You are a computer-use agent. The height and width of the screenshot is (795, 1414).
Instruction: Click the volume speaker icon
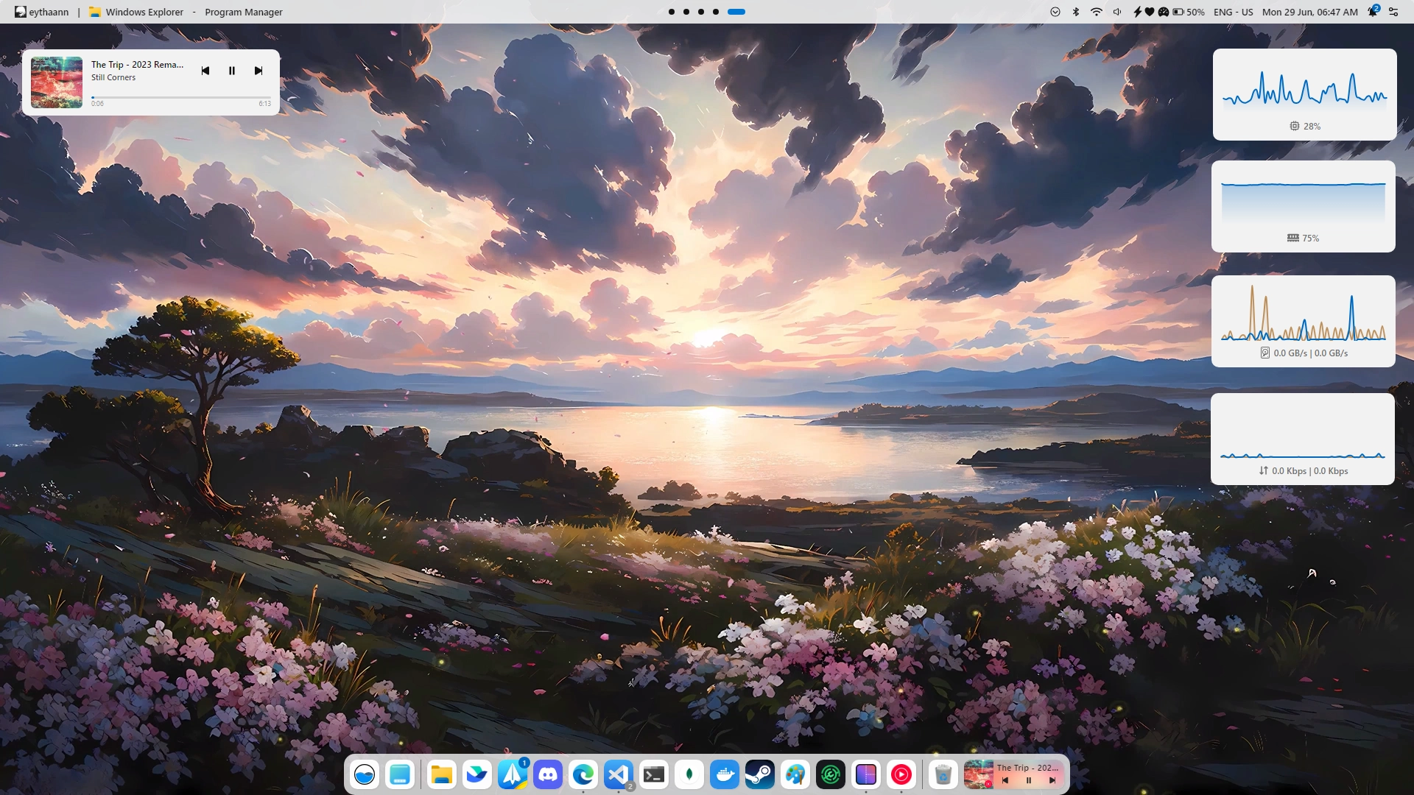(1117, 12)
